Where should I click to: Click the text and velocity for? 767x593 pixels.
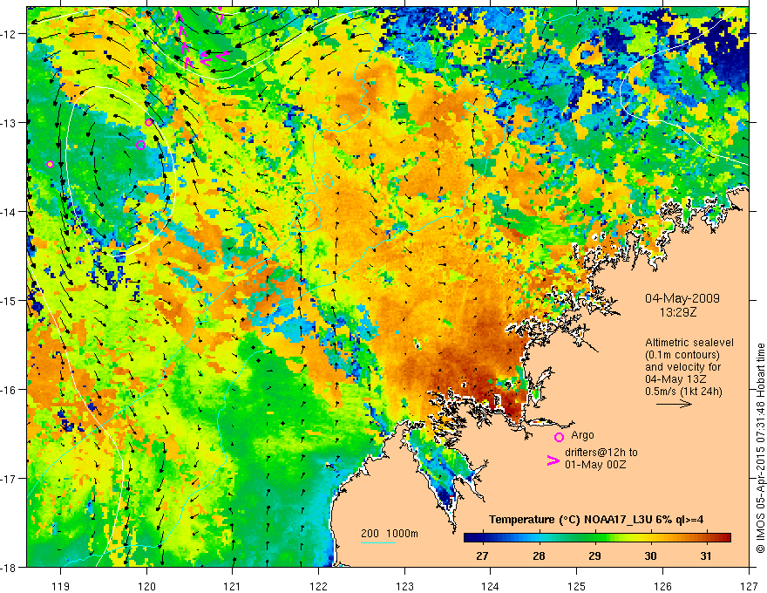pos(682,367)
